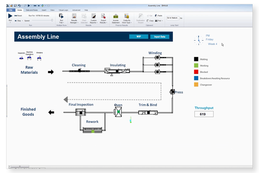Viewport: 259px width, 173px height.
Task: Click the WIP button on the banner
Action: pos(139,37)
